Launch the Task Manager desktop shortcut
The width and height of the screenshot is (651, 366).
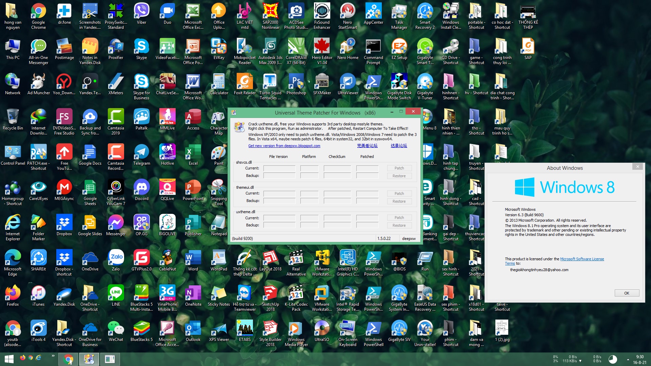[399, 16]
